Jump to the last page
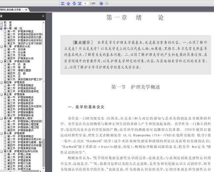The height and width of the screenshot is (172, 214). (x=80, y=4)
